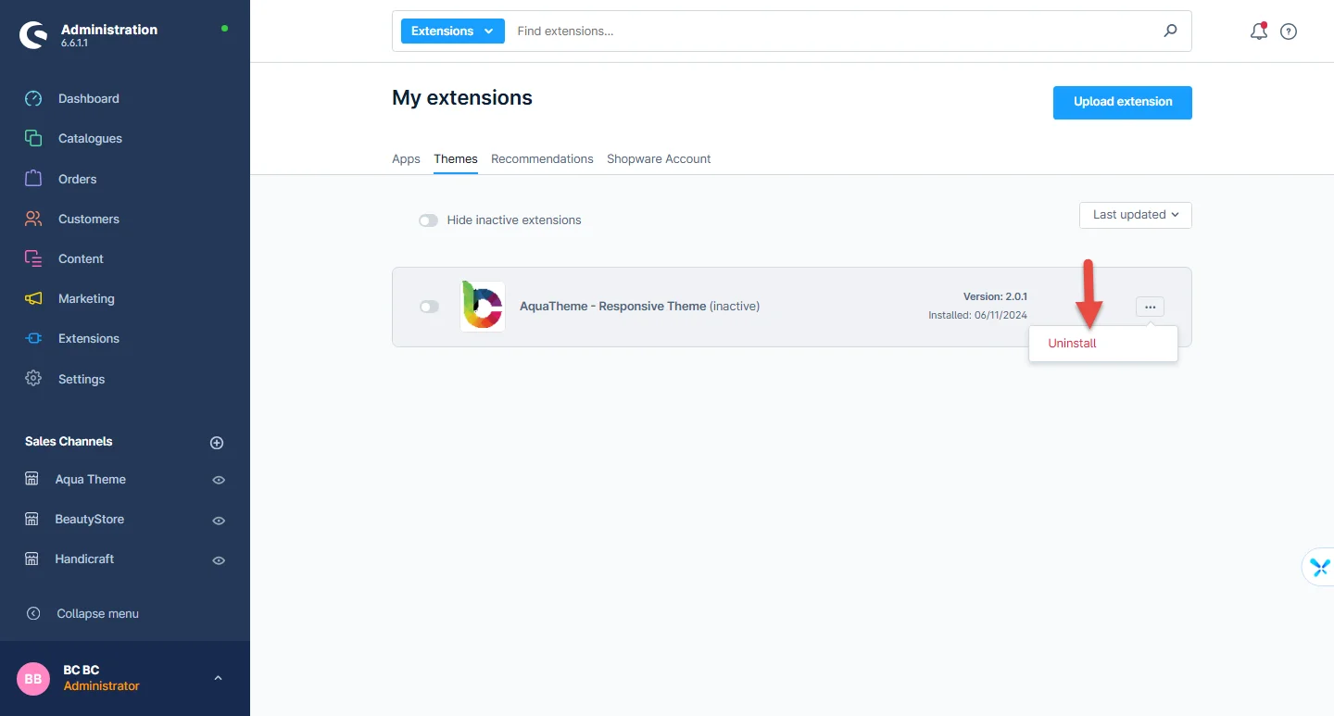The height and width of the screenshot is (716, 1334).
Task: Click the help question mark icon
Action: (x=1288, y=31)
